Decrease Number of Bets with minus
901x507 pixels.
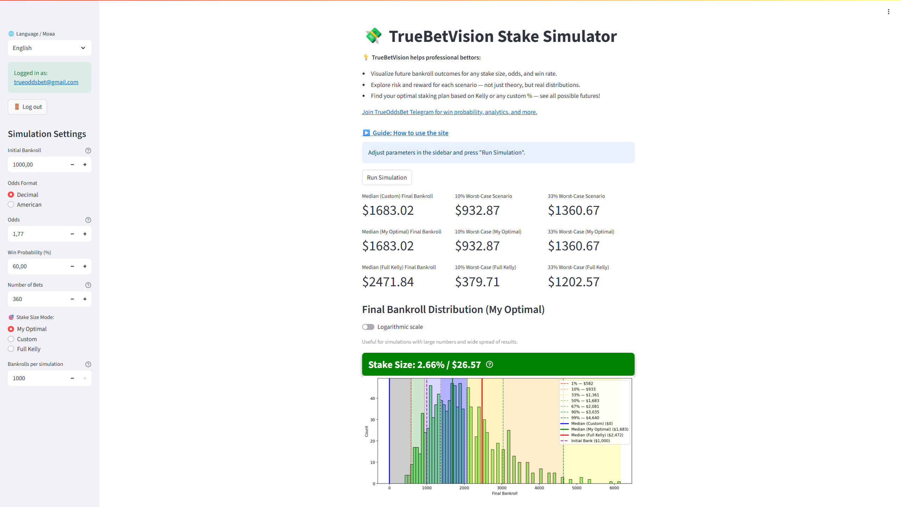pyautogui.click(x=72, y=299)
